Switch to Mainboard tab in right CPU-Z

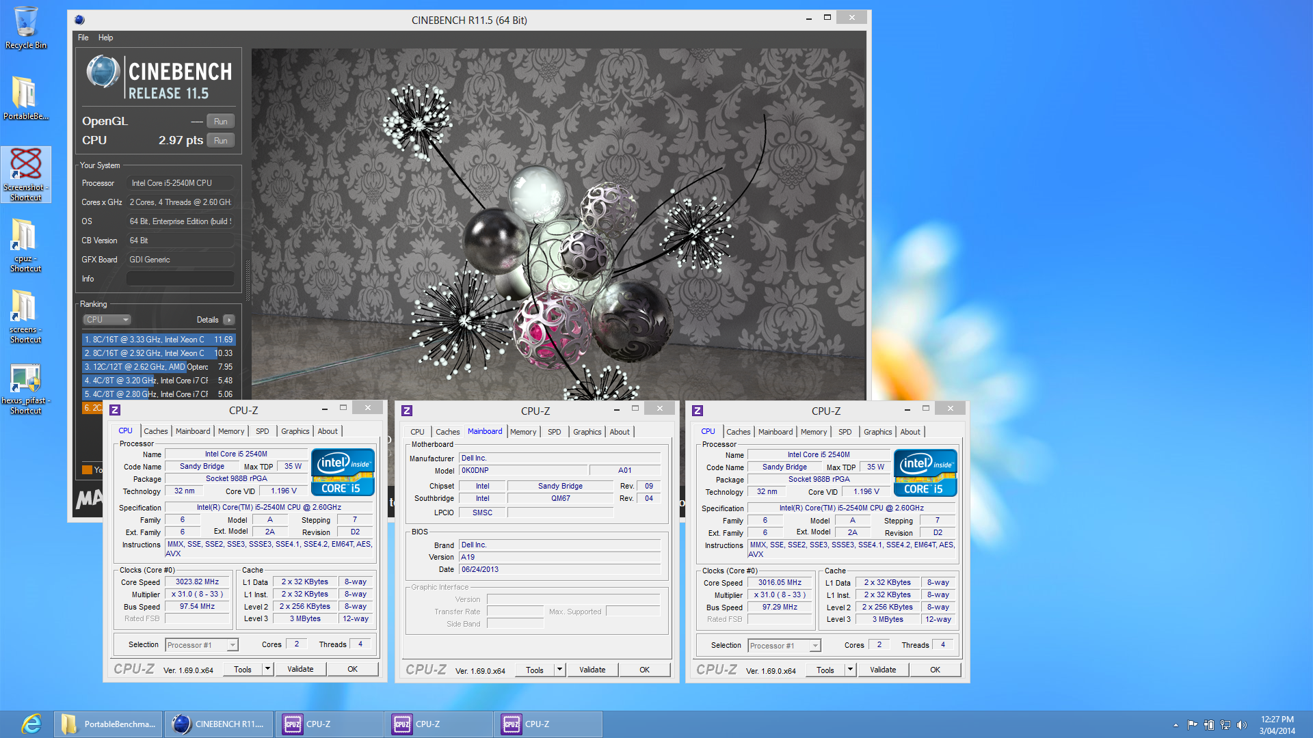click(775, 432)
